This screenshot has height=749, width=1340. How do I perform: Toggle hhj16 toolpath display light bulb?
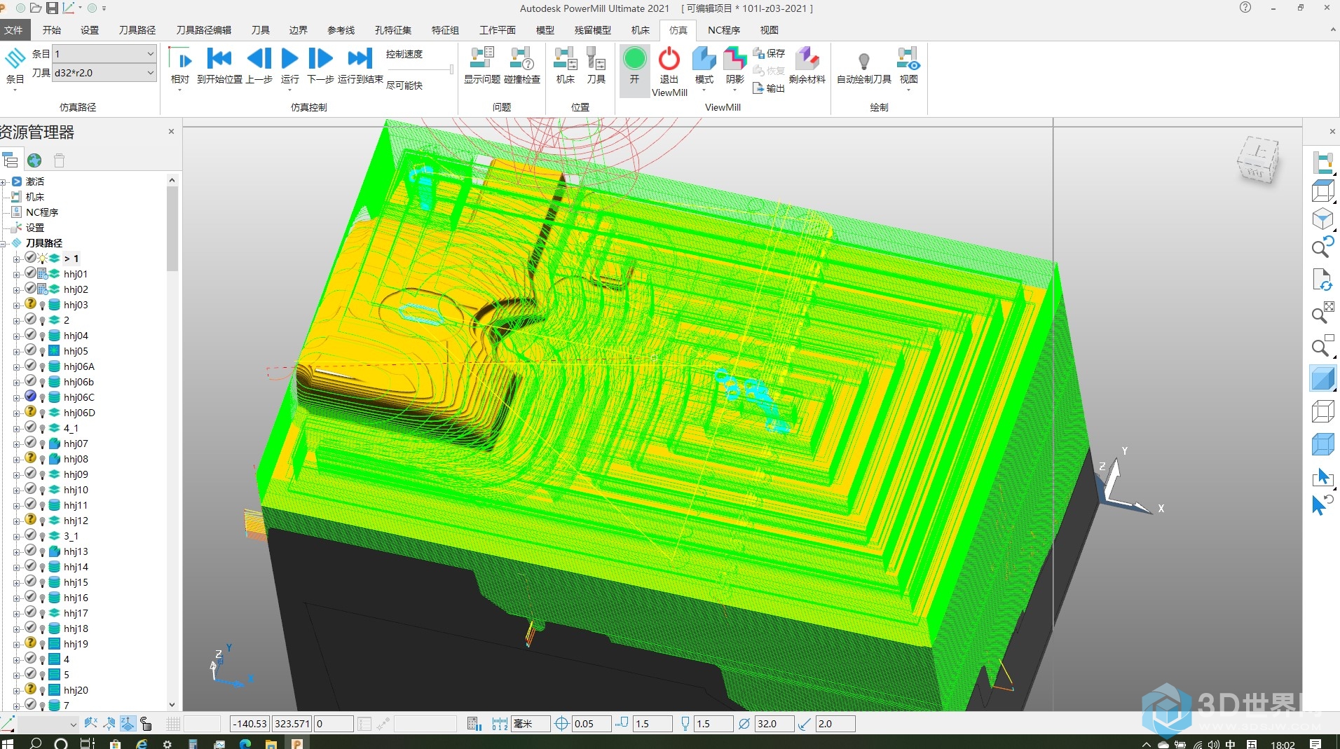click(x=42, y=598)
